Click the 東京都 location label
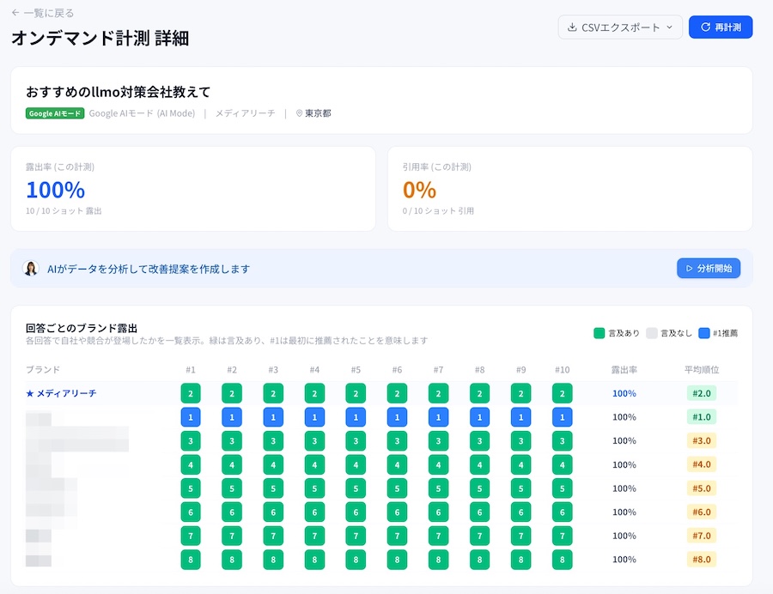Image resolution: width=773 pixels, height=594 pixels. tap(318, 113)
